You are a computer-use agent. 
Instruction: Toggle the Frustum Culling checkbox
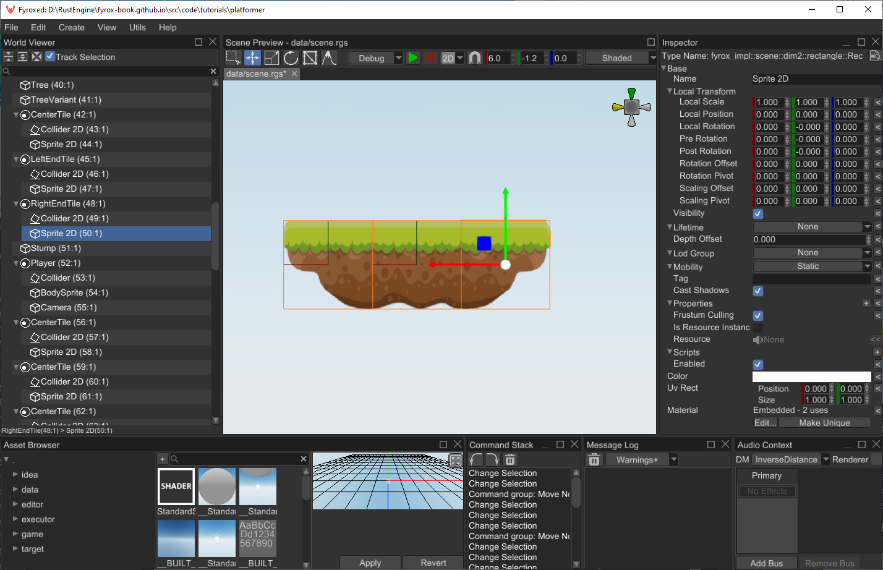point(757,315)
